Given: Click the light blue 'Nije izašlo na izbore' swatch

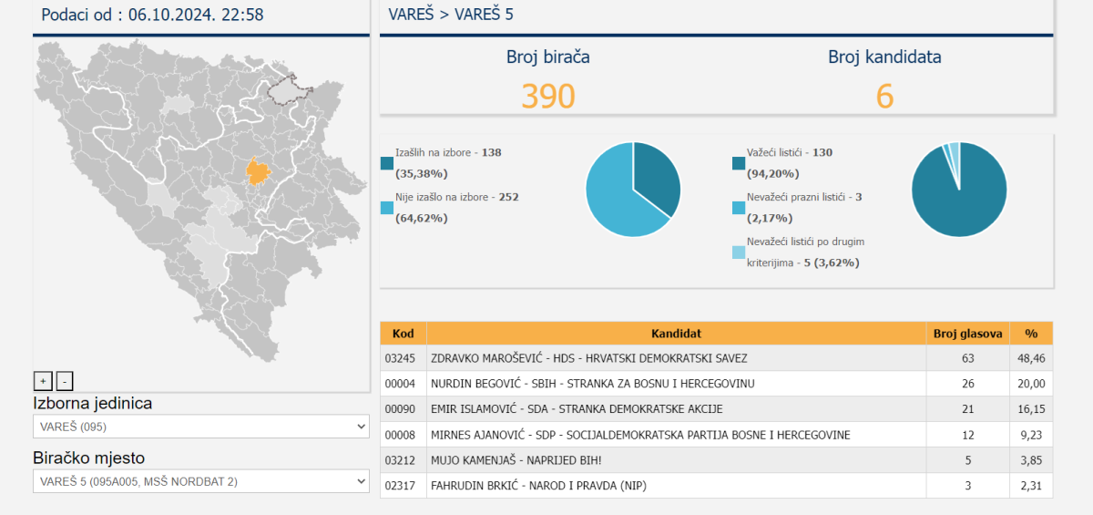Looking at the screenshot, I should (x=387, y=208).
